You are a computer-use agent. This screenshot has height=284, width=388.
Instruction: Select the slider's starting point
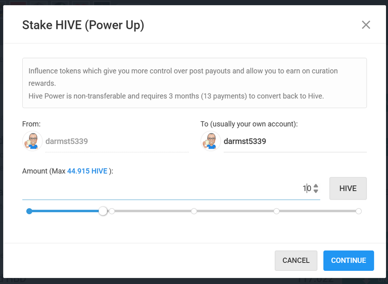point(29,211)
